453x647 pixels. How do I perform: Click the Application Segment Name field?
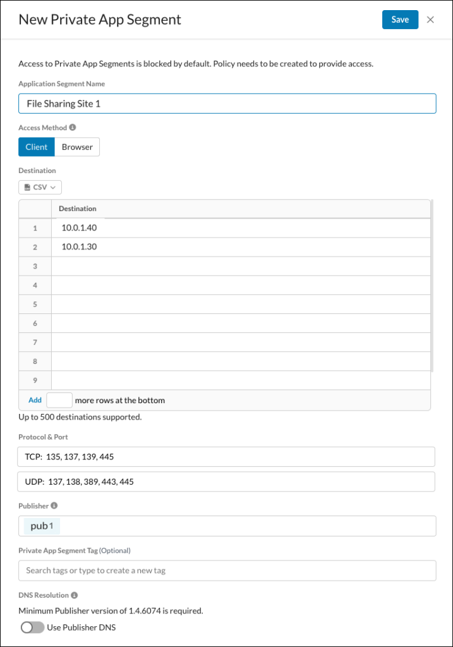tap(227, 104)
